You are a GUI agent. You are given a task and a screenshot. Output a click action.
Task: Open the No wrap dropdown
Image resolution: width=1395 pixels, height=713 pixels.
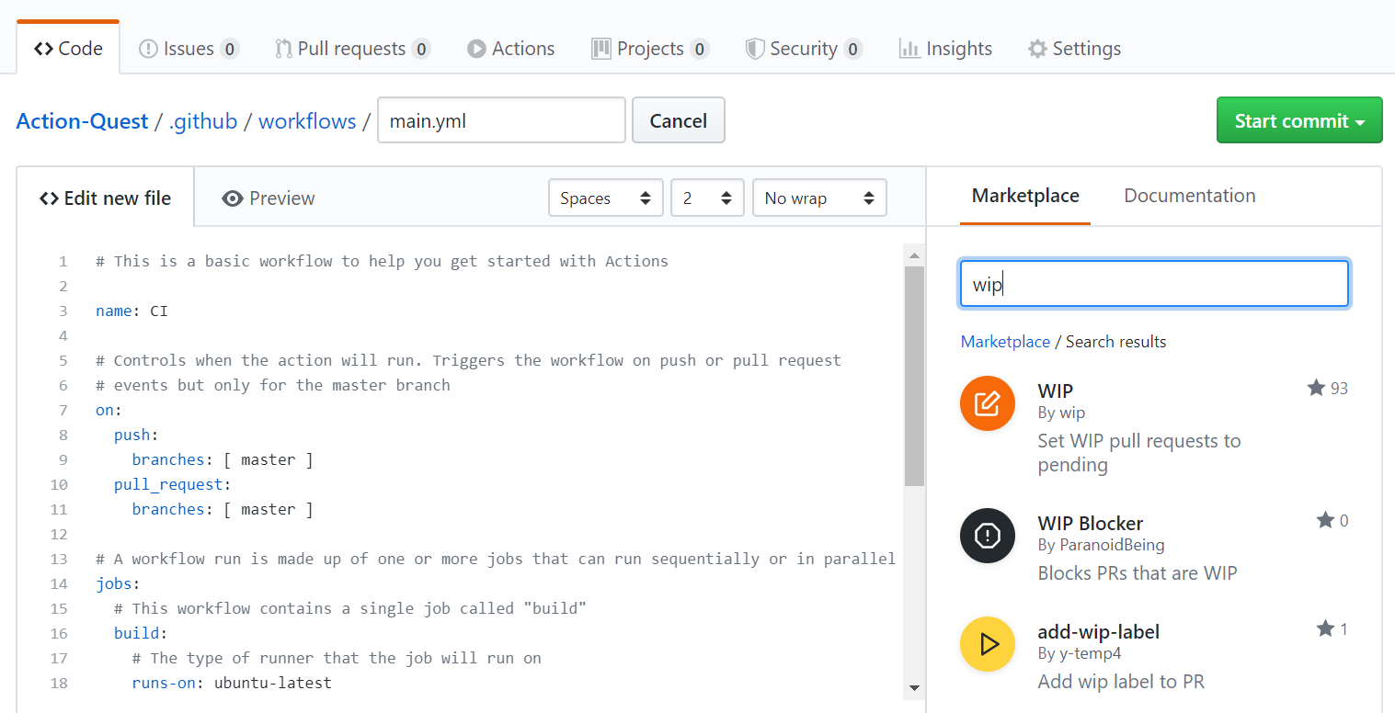819,198
